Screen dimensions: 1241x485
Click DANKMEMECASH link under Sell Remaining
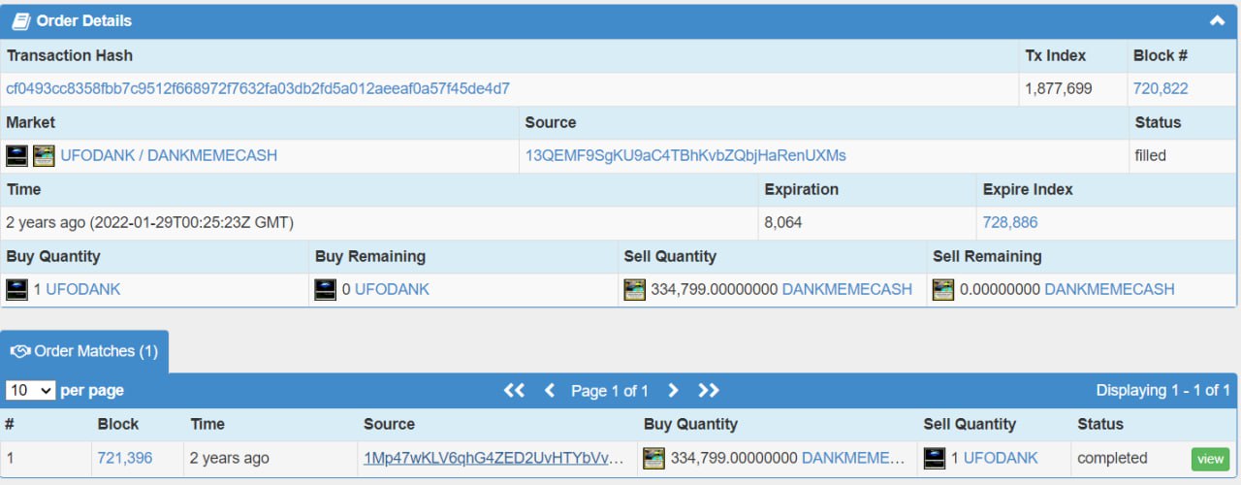click(x=1109, y=289)
